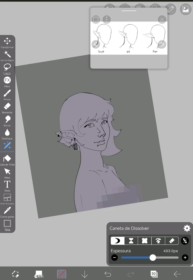Screen dimensions: 193x280
Task: Decrease Espessura with the minus button
Action: [115, 258]
